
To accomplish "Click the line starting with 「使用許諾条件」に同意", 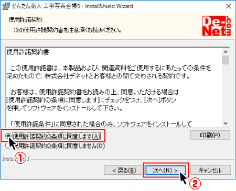I will point(101,124).
